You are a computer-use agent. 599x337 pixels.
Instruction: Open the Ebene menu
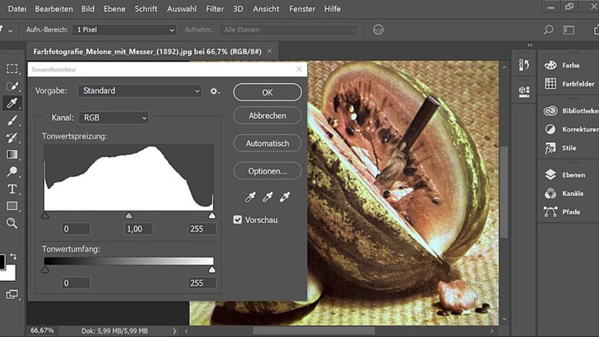click(x=115, y=9)
